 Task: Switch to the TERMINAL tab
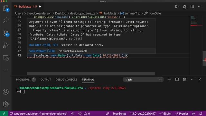(88, 80)
